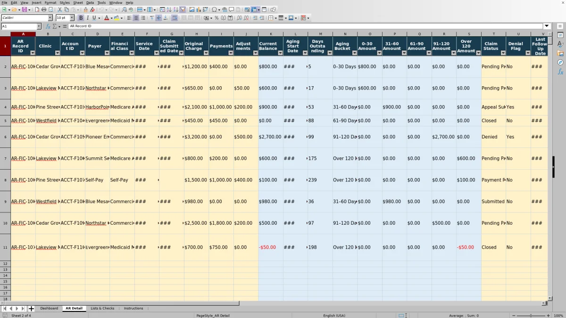Click the Align Right icon
The height and width of the screenshot is (318, 566).
click(x=142, y=18)
